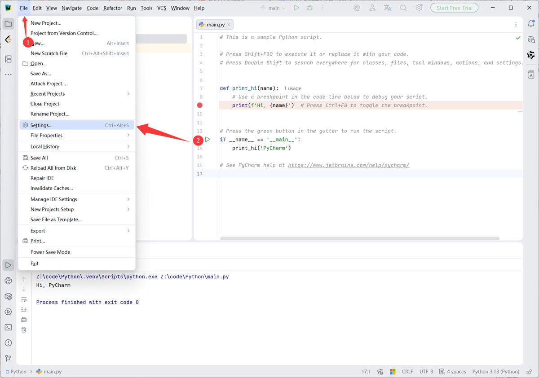This screenshot has width=539, height=378.
Task: Toggle soft-wrap in the run console
Action: (x=24, y=299)
